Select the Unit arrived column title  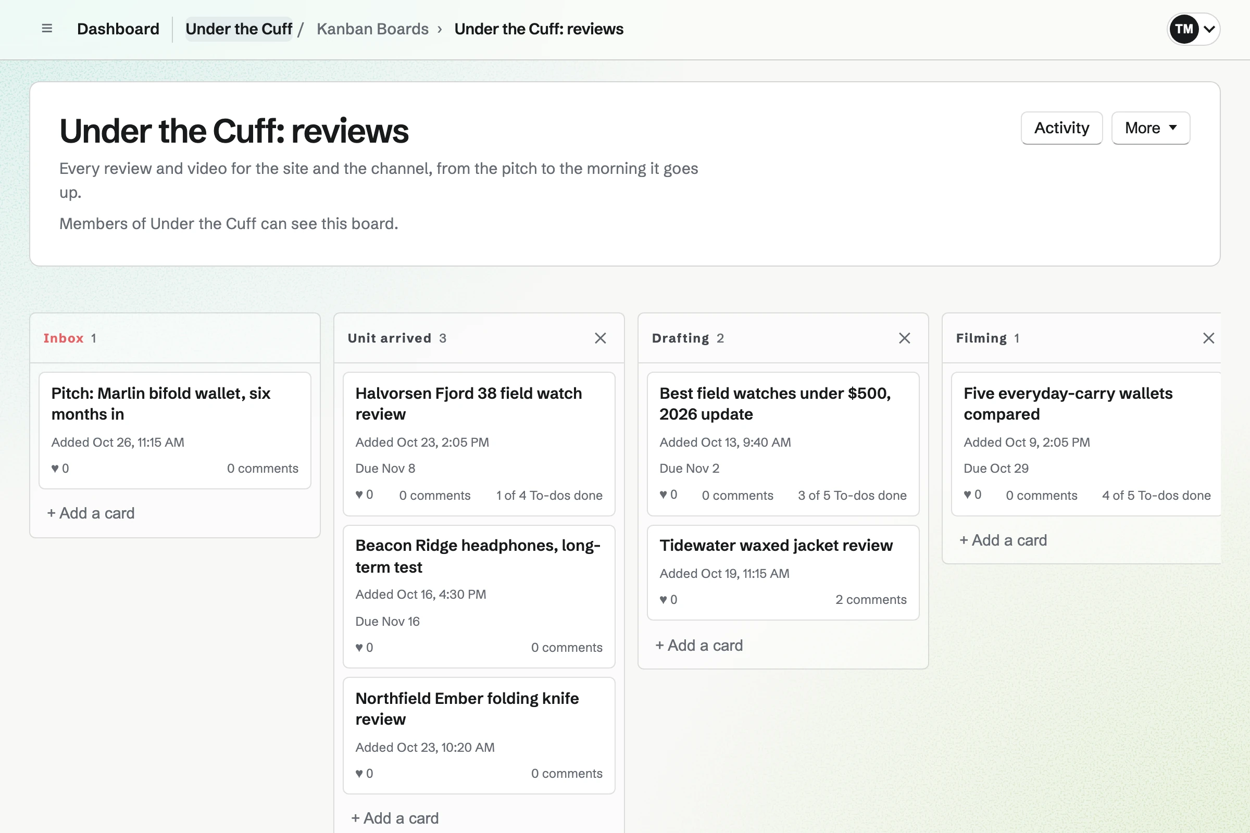tap(389, 338)
